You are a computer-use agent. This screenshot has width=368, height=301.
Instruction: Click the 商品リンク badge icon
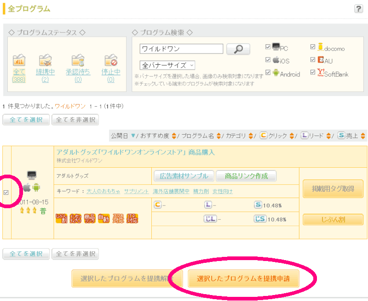90,218
